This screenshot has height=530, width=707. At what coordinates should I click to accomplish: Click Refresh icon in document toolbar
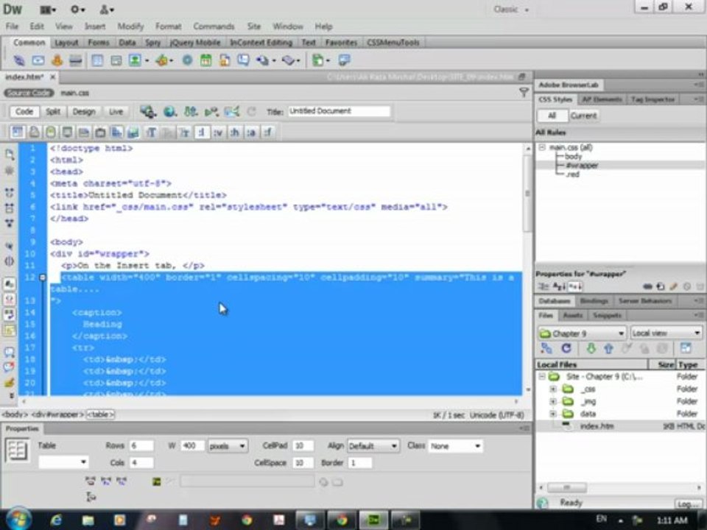pyautogui.click(x=251, y=111)
